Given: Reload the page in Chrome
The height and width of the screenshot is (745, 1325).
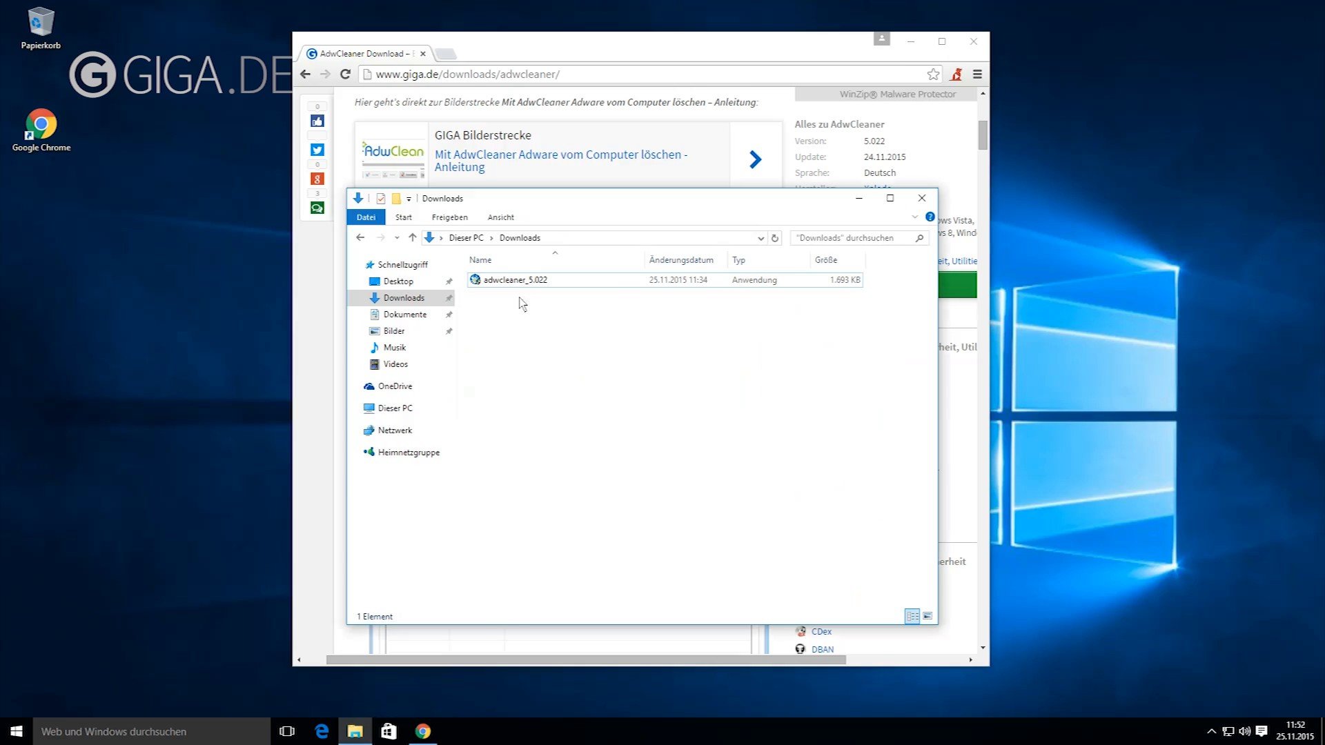Looking at the screenshot, I should [346, 74].
